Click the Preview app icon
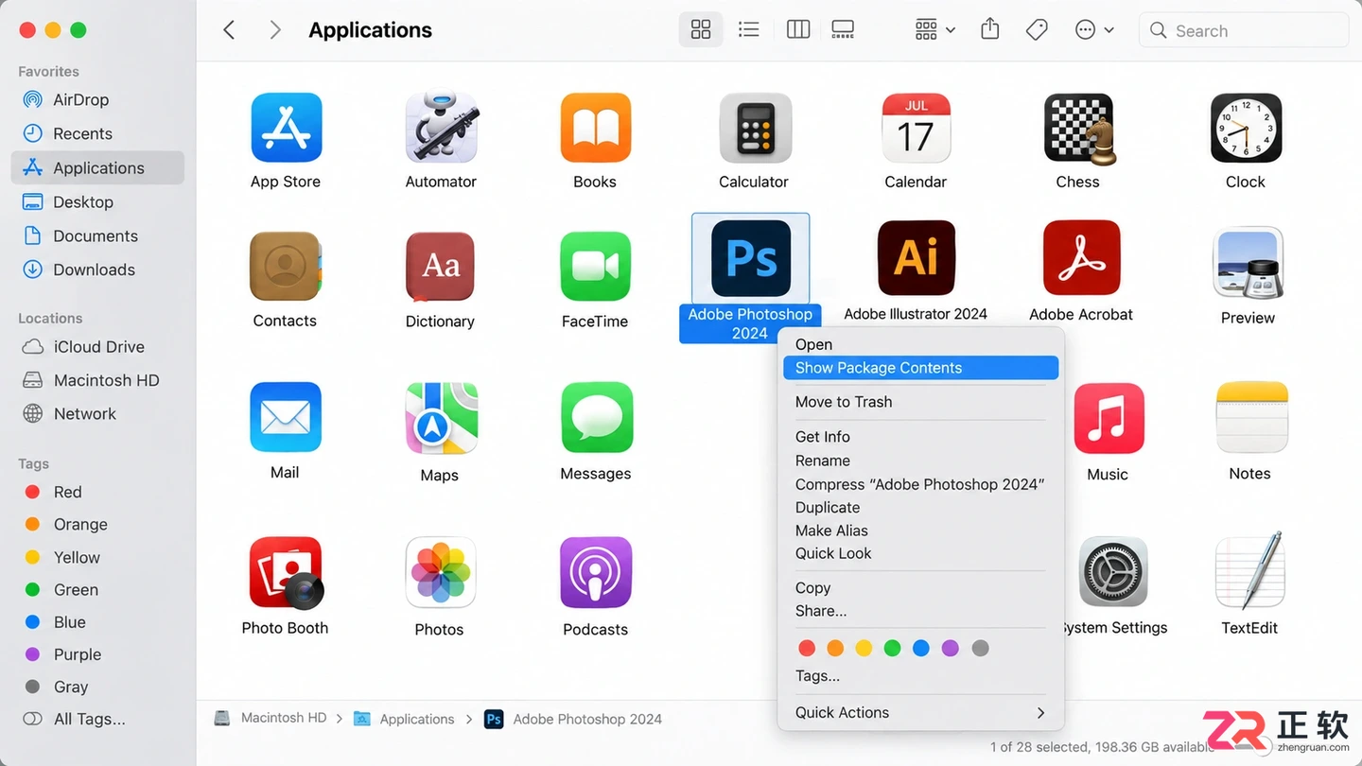Screen dimensions: 1362x766 1248,263
